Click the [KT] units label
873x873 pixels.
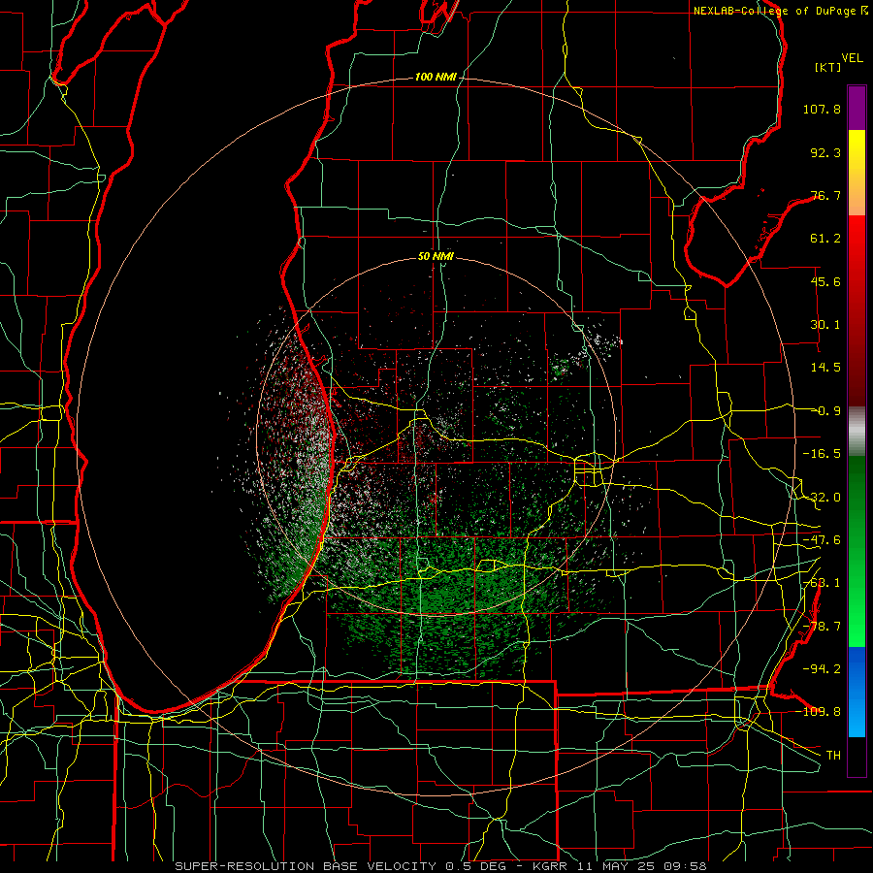[x=828, y=67]
